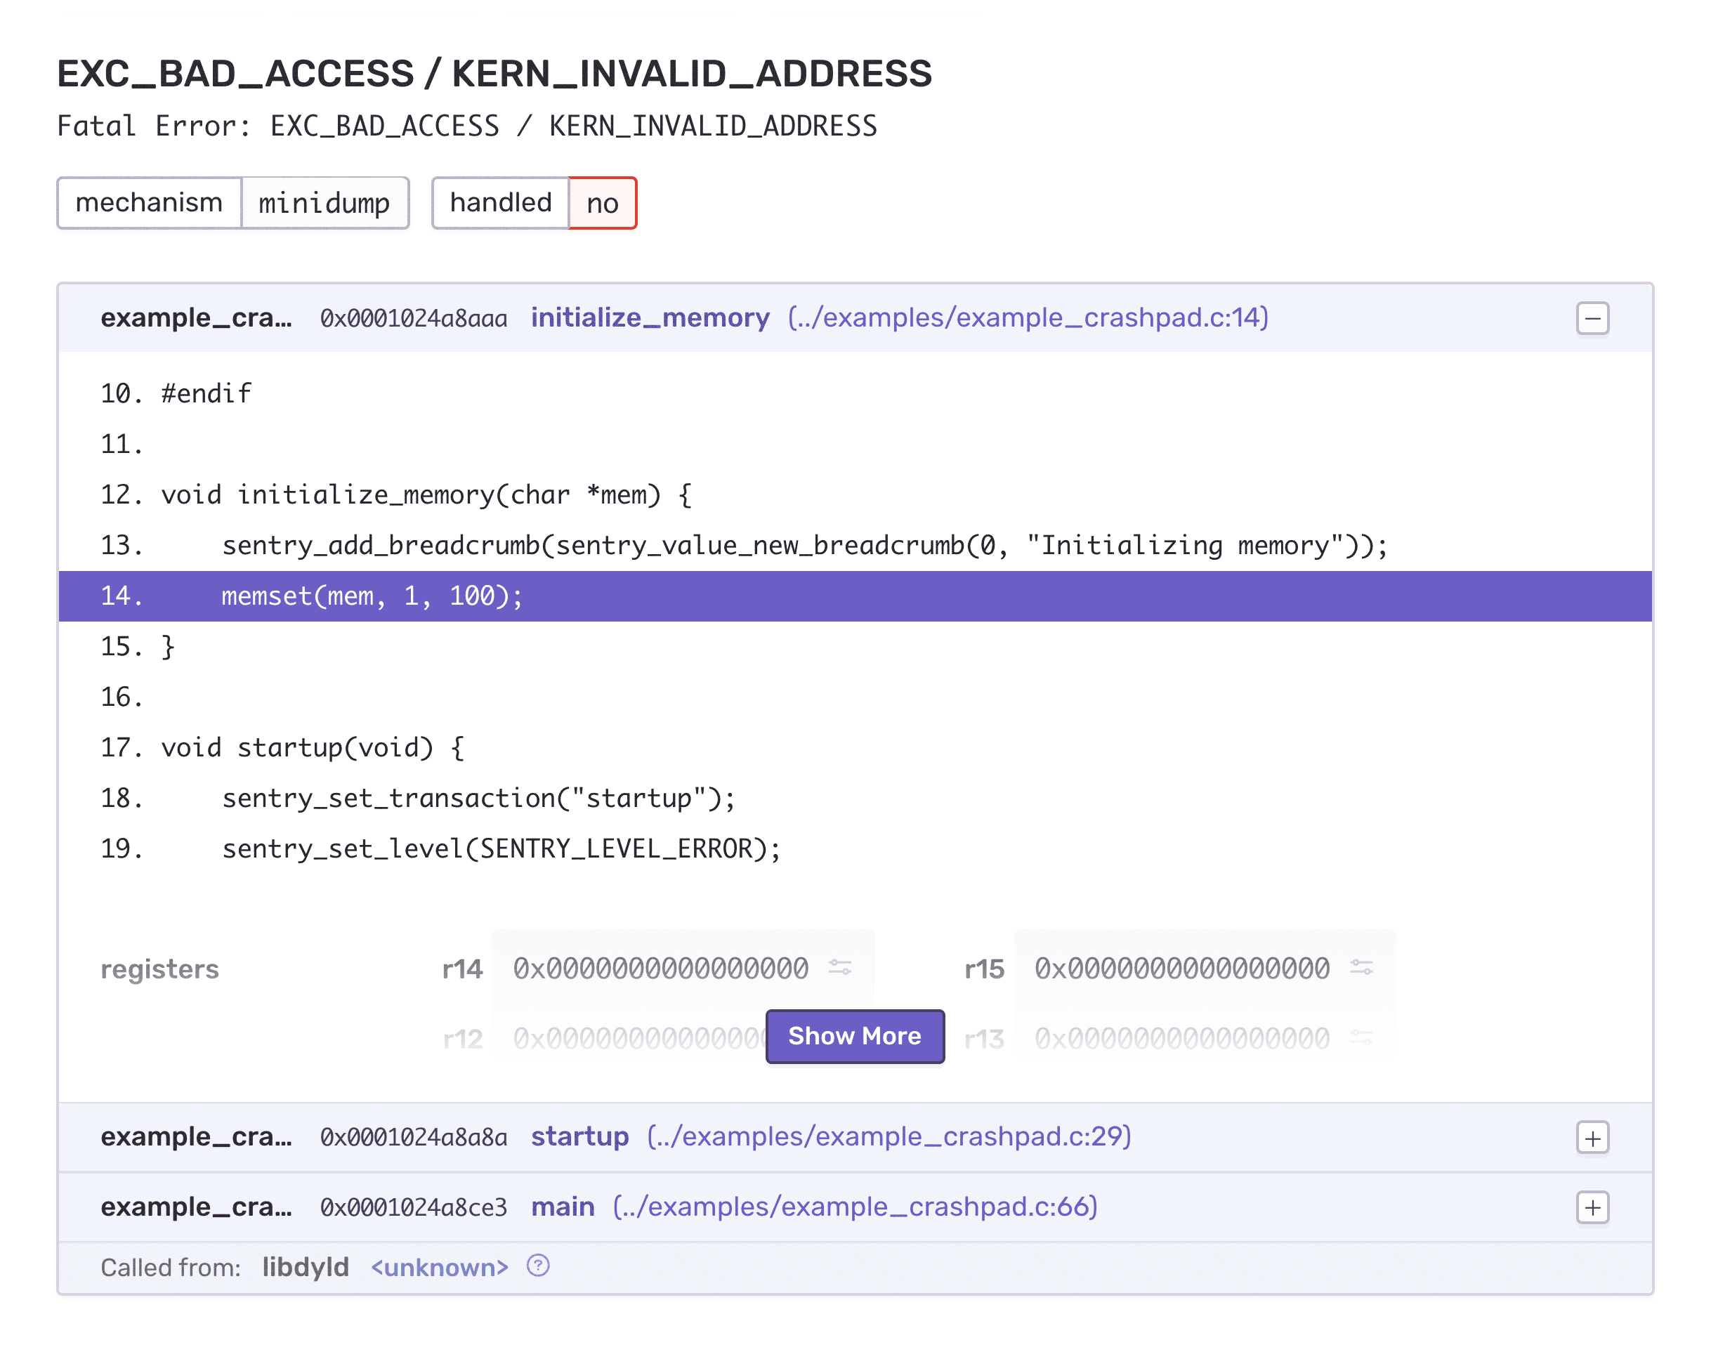Toggle r14 register value format
Screen dimensions: 1711x1352
pyautogui.click(x=839, y=967)
